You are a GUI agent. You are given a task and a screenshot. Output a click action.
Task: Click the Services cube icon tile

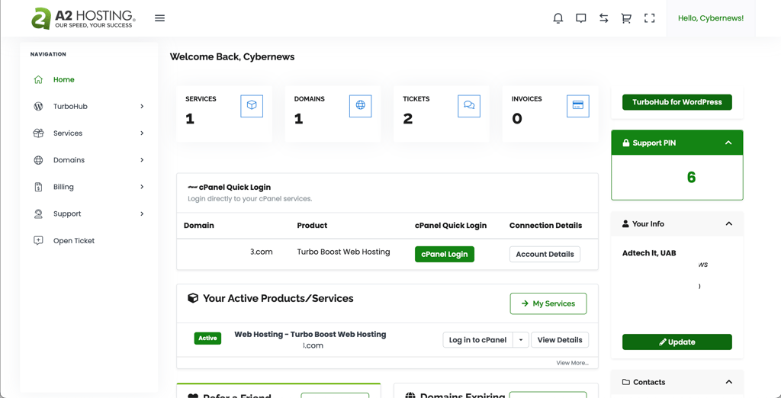252,106
